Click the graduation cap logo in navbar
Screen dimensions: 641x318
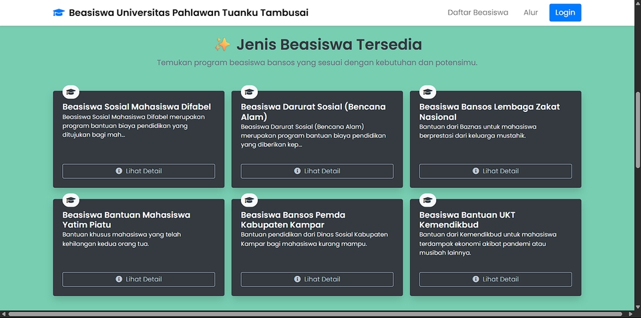(x=59, y=13)
